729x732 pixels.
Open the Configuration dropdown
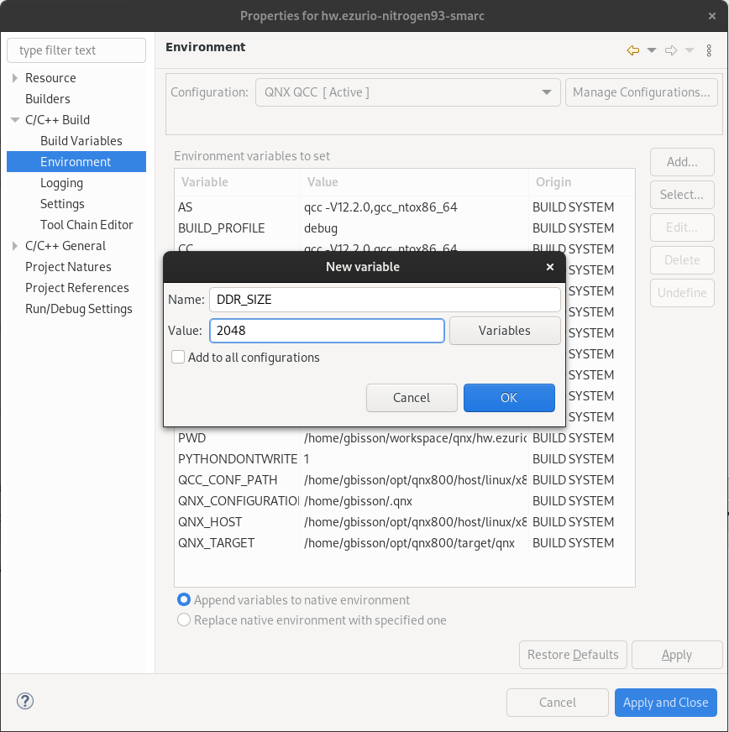[547, 92]
